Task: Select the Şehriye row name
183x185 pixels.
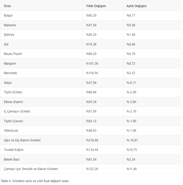Action: point(9,35)
